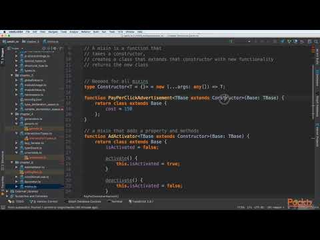Screen dimensions: 320x240
Task: Click PayPerClickAdvertisement breadcrumb below editor
Action: 101,196
